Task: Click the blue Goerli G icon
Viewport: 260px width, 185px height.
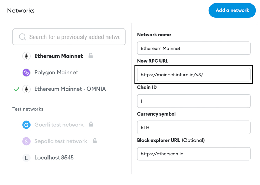Action: click(26, 125)
